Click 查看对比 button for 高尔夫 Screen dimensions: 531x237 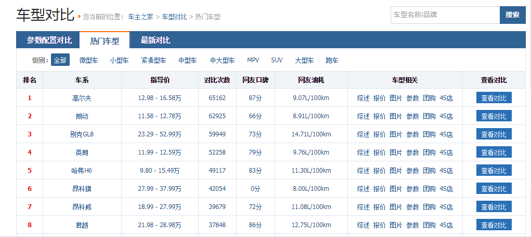pos(494,97)
